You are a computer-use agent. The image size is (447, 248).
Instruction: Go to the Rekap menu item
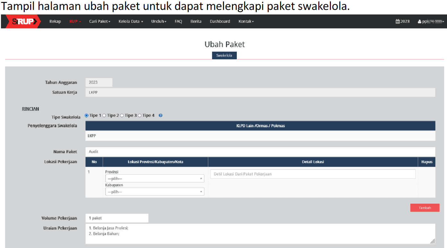coord(55,22)
